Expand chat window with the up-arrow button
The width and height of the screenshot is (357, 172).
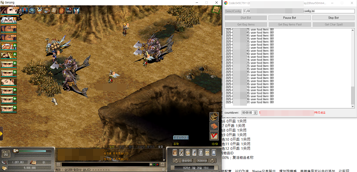163,164
